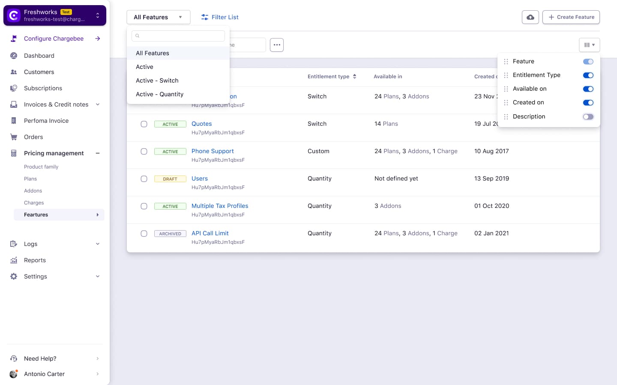
Task: Open the Multiple Tax Profiles feature
Action: coord(220,206)
